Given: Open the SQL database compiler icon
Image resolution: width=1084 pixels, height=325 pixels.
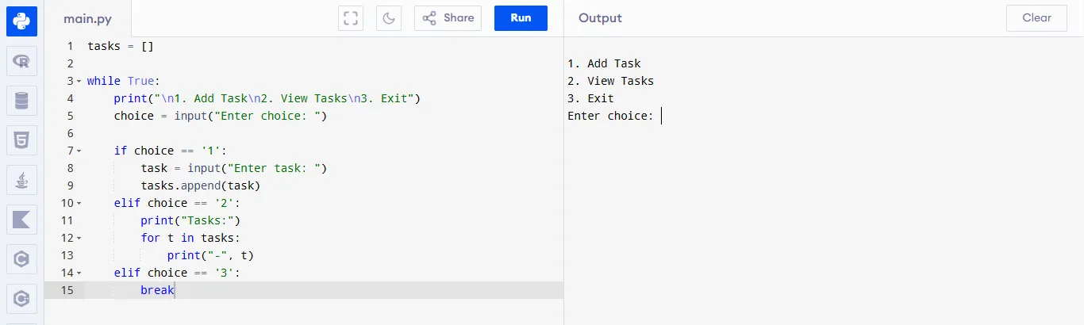Looking at the screenshot, I should click(x=21, y=101).
